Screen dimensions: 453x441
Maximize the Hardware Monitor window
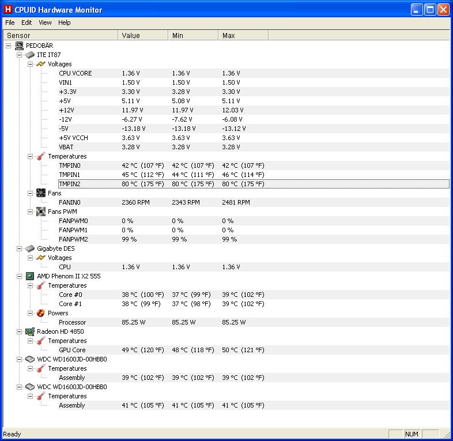(x=430, y=10)
